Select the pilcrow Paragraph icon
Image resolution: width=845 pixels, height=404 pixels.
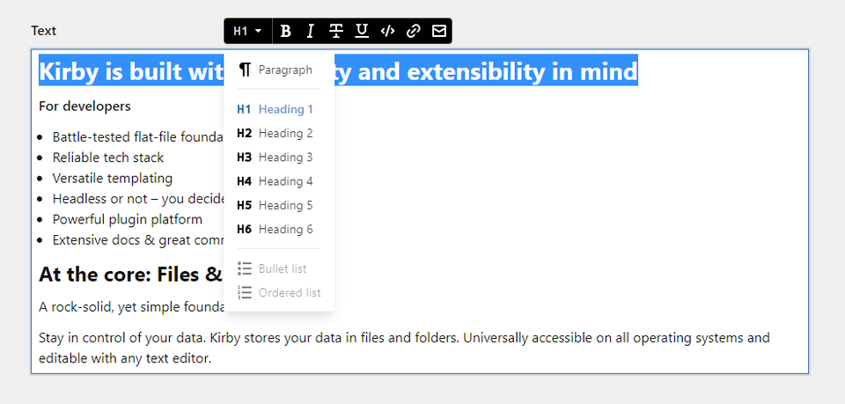[x=245, y=70]
